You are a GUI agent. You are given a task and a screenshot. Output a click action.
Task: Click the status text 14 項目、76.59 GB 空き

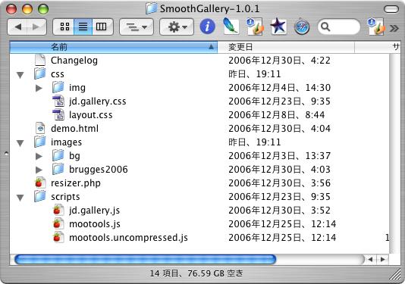click(x=196, y=273)
